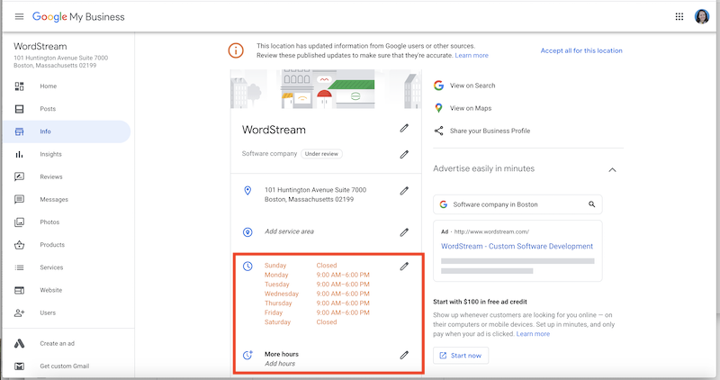Select Get custom Gmail

67,366
